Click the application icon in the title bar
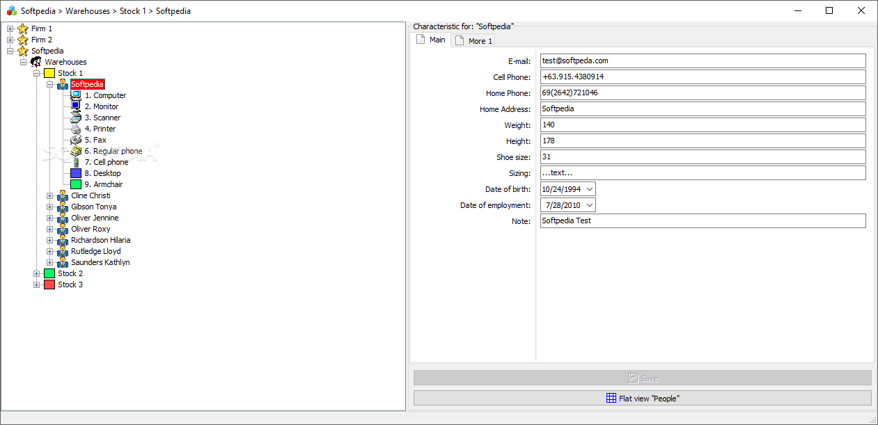This screenshot has width=878, height=425. click(12, 10)
